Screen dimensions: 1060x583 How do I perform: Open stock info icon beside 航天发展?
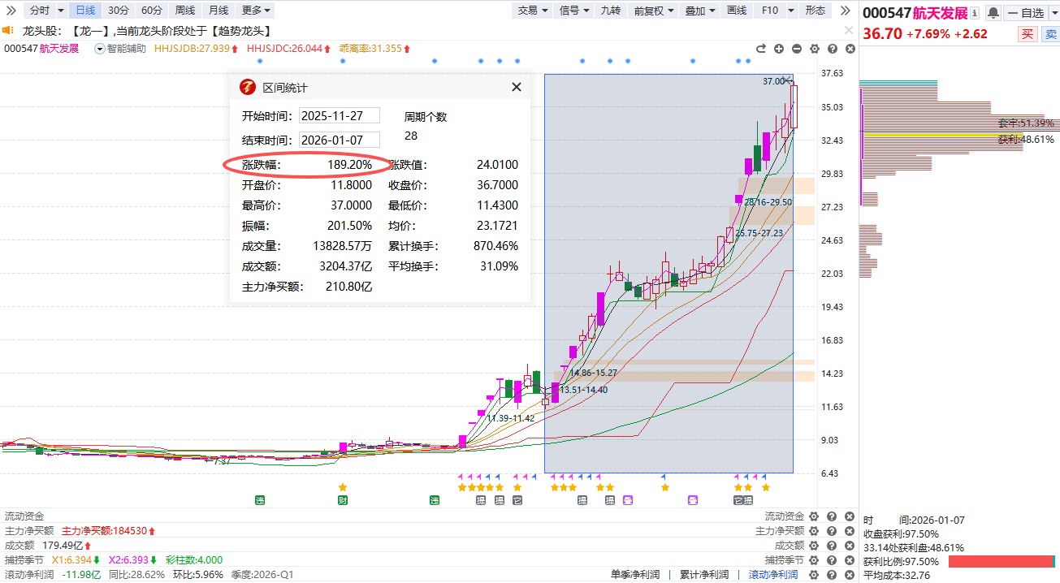point(975,13)
